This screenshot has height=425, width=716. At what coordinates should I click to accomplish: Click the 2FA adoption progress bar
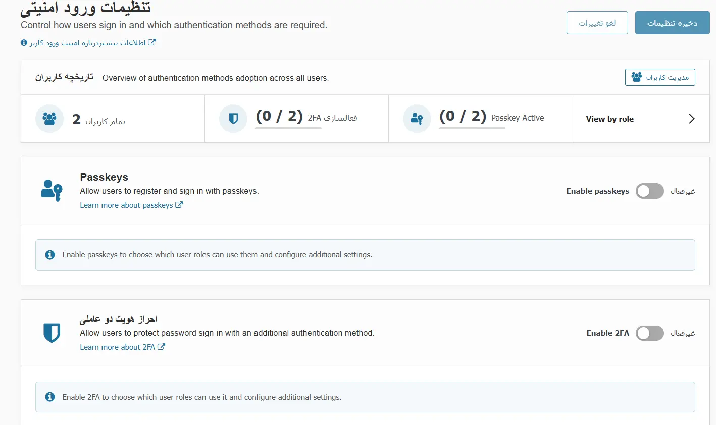[288, 128]
